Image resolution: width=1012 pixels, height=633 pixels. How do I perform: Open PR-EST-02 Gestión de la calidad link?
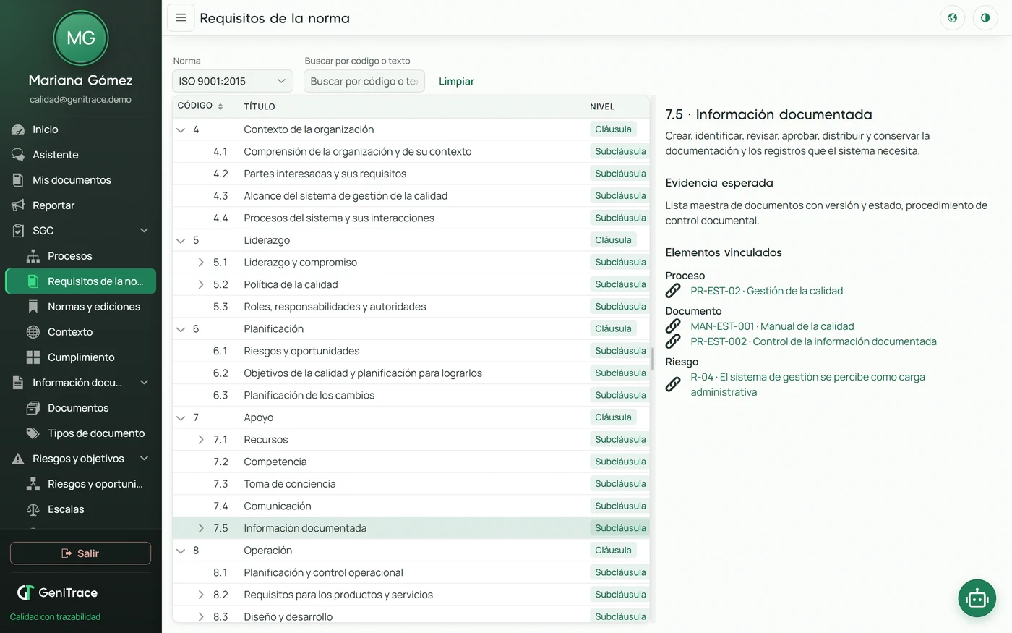pos(766,291)
